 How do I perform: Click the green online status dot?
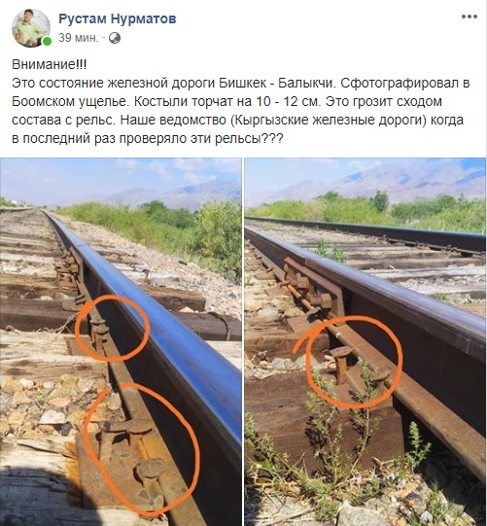(47, 41)
